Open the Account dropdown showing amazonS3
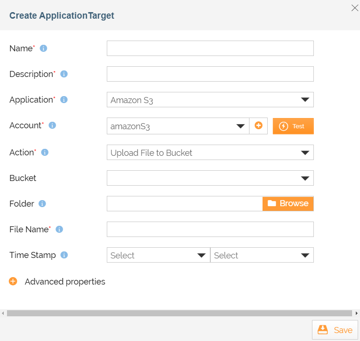360x341 pixels. (x=178, y=126)
